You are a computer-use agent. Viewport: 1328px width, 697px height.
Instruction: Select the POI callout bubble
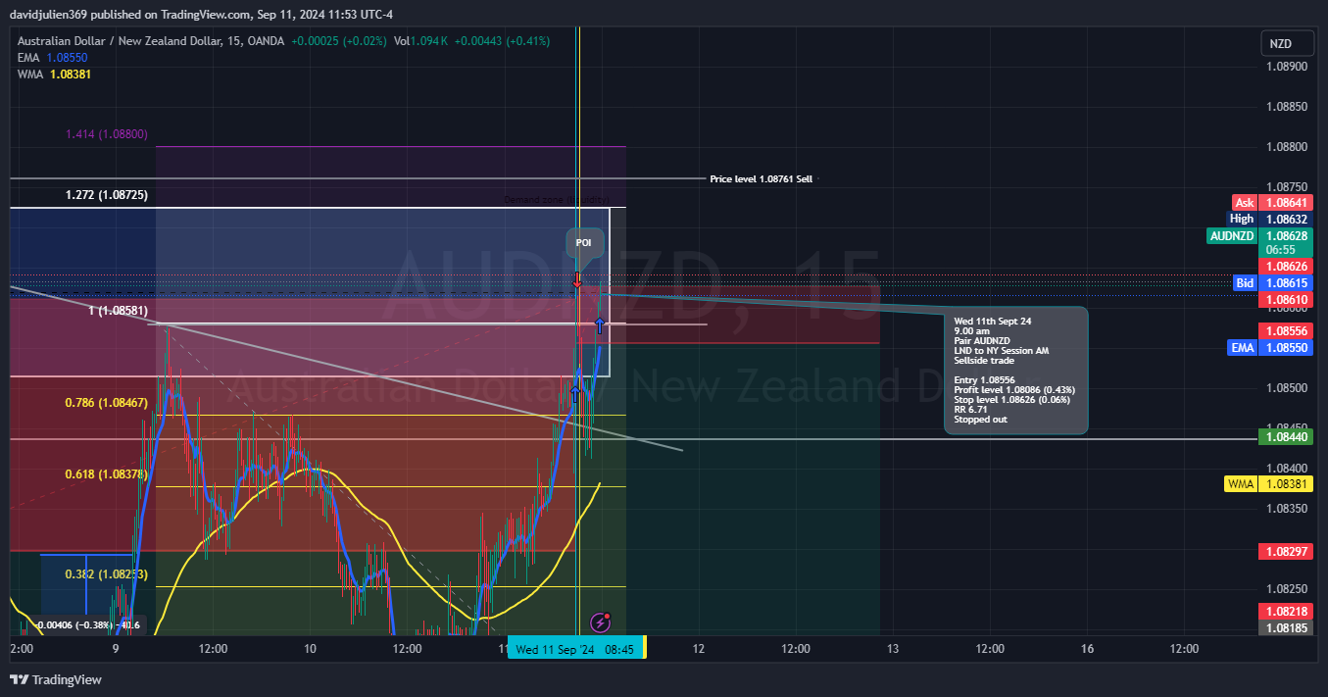(x=583, y=242)
